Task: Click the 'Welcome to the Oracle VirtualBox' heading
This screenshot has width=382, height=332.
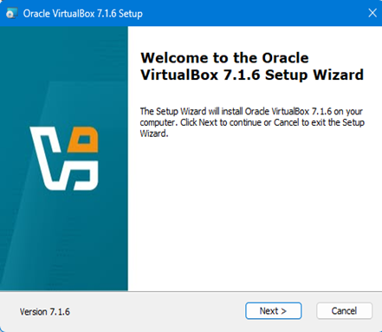Action: click(x=252, y=67)
